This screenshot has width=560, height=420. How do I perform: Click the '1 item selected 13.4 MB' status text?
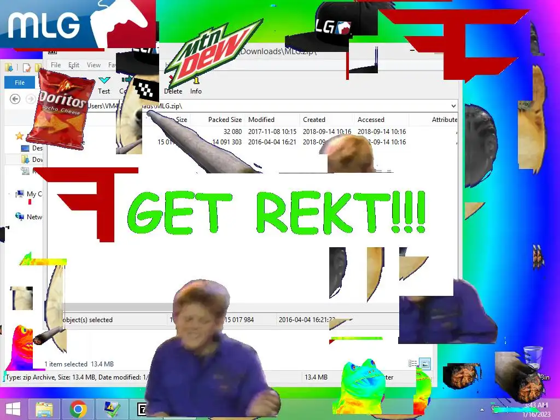79,364
